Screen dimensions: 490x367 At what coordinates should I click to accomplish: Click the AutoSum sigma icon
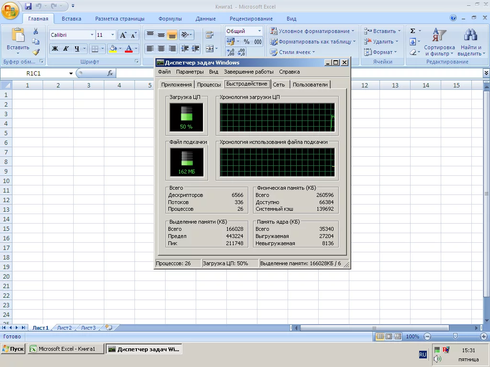(x=413, y=31)
